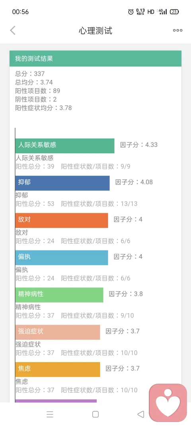Tap the back arrow in the header
Screen dimensions: 191x426
[13, 30]
